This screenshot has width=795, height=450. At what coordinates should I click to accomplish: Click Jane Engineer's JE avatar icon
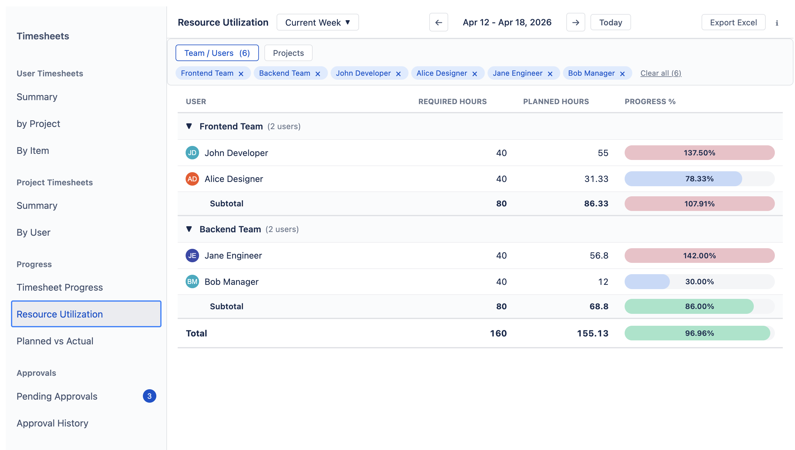[x=192, y=256]
